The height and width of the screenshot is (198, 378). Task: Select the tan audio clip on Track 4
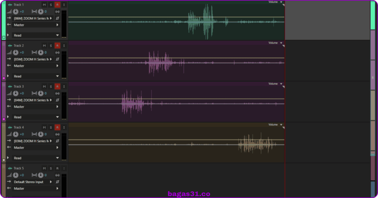point(176,143)
